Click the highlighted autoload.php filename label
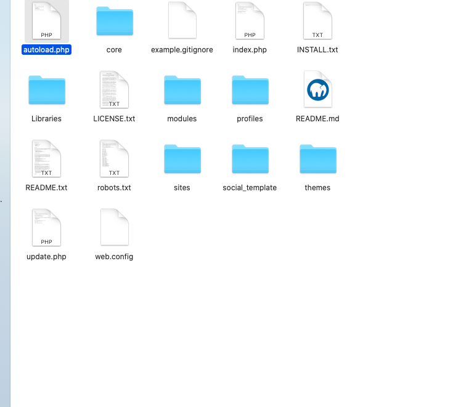The width and height of the screenshot is (469, 407). click(x=47, y=50)
